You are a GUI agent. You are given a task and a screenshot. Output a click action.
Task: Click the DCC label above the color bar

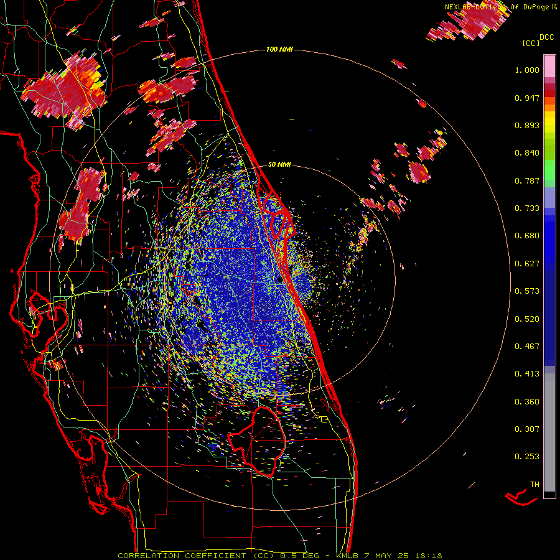tap(546, 37)
